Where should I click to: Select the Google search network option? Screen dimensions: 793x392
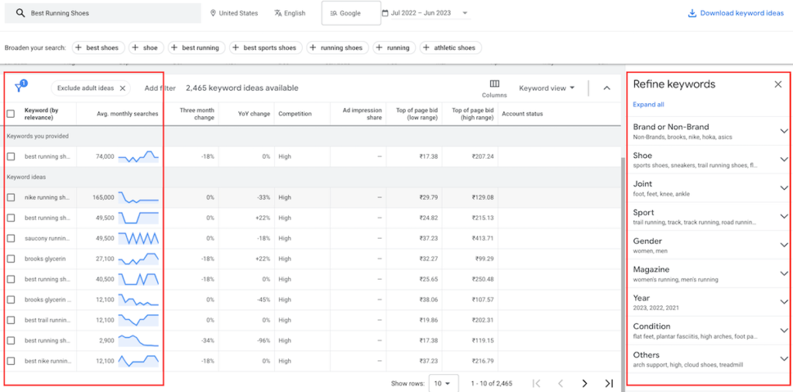351,13
